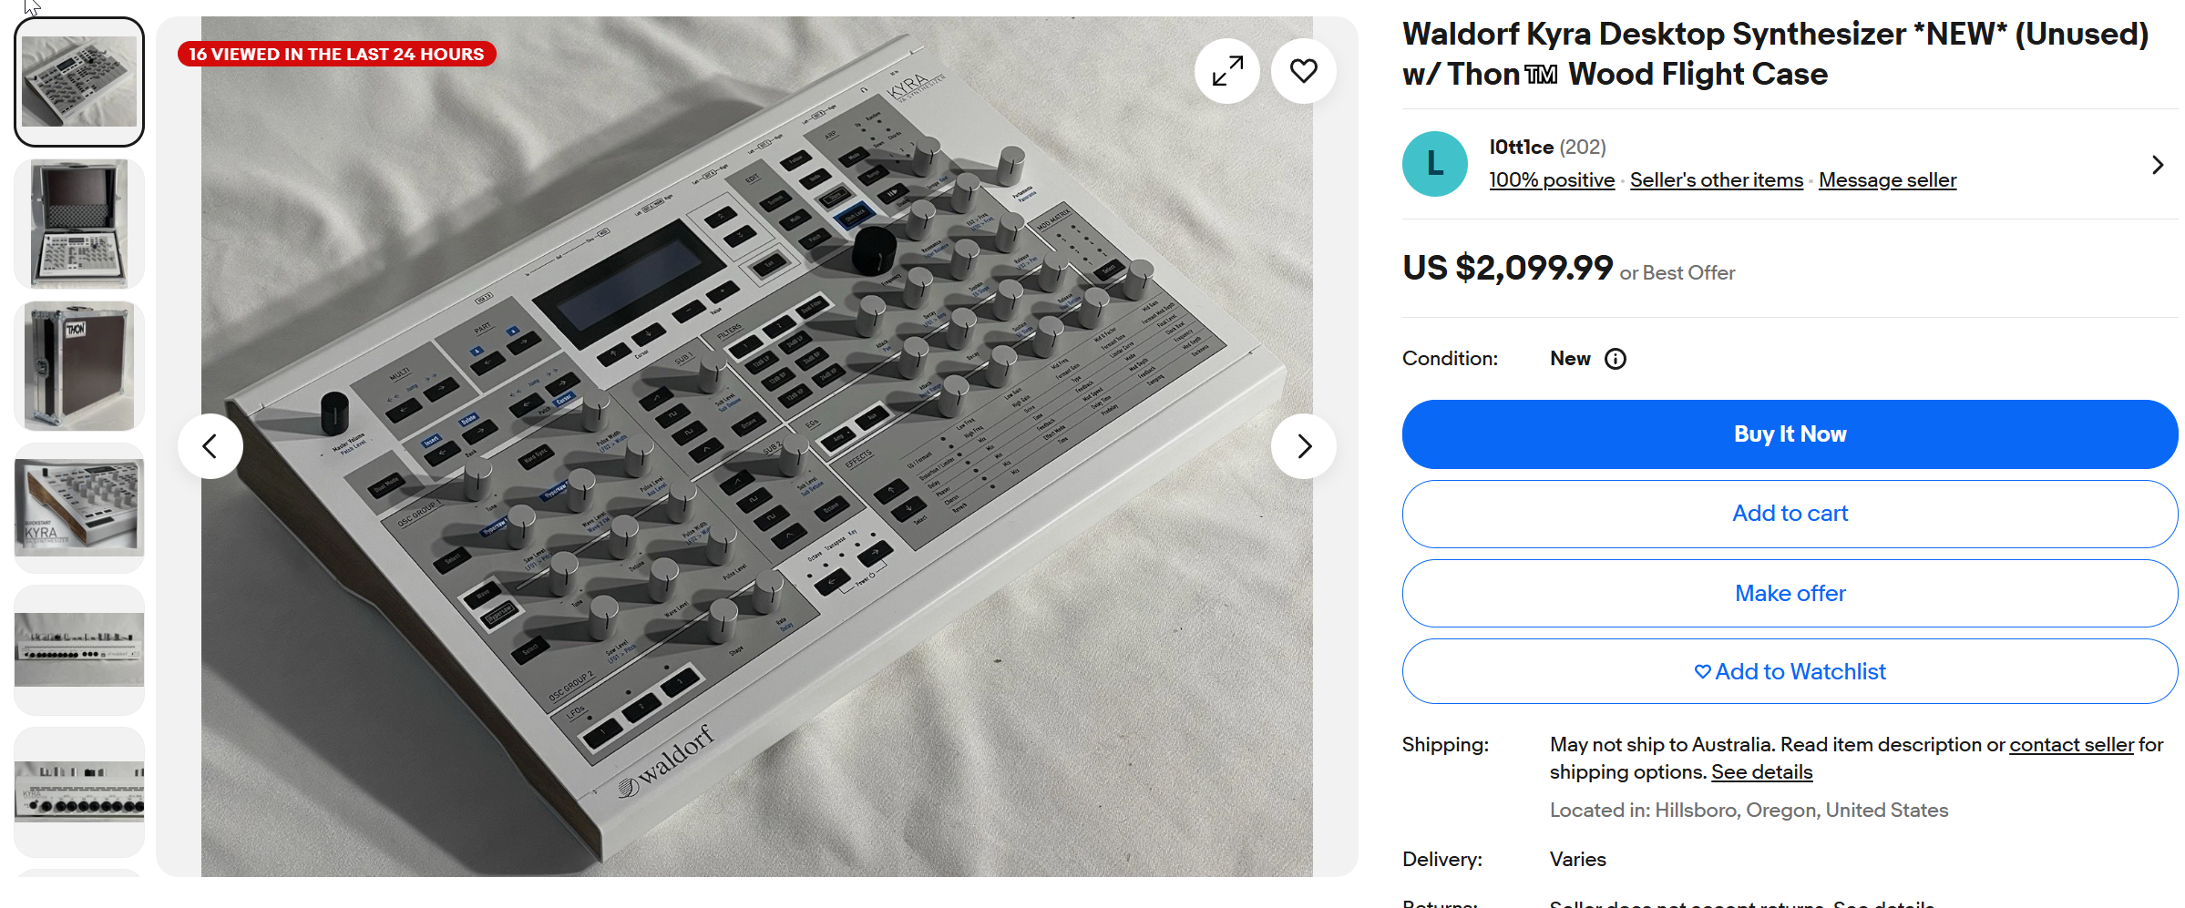
Task: Open the 100% positive feedback link
Action: (1552, 180)
